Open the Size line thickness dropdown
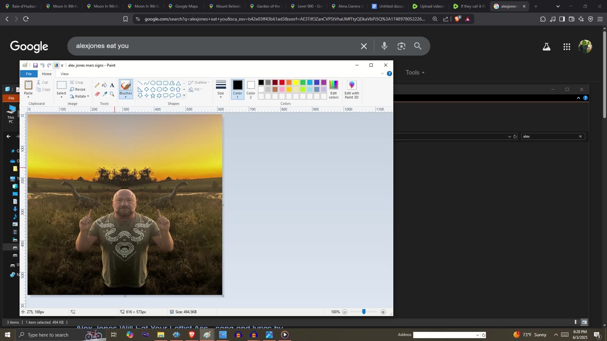 tap(221, 89)
